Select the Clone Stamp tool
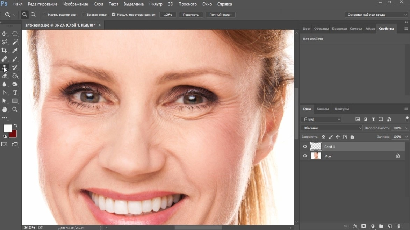 pos(4,67)
